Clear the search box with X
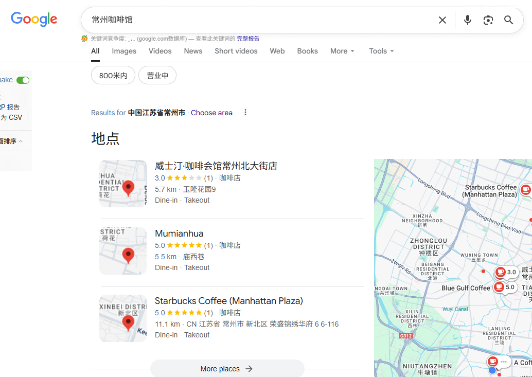 point(442,20)
